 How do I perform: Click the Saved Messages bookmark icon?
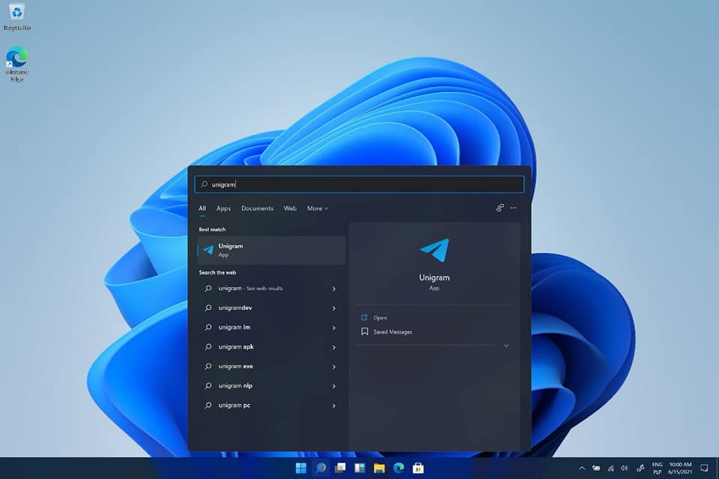(365, 332)
